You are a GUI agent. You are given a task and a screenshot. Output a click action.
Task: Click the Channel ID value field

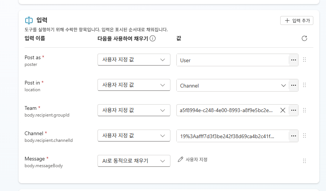pos(233,136)
